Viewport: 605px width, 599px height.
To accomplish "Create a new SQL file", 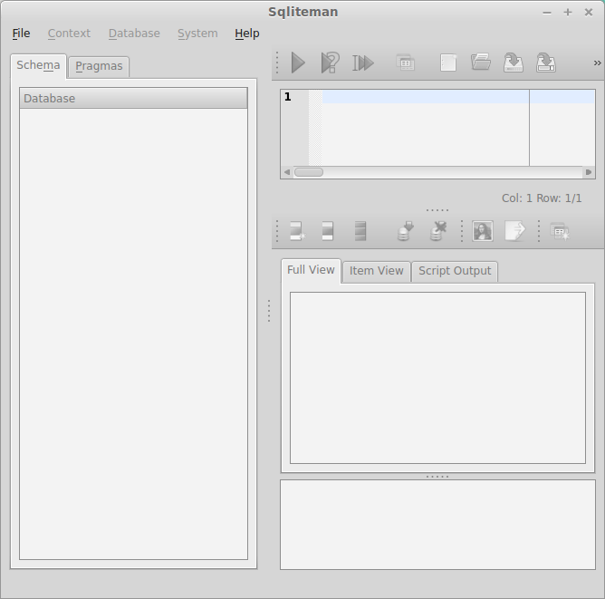I will click(x=448, y=63).
